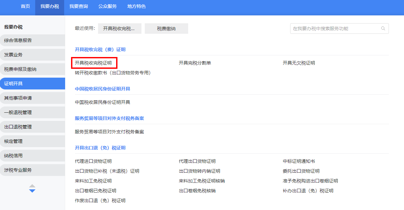Click in the 在我要办税中搜索服务功能 search field
Image resolution: width=404 pixels, height=210 pixels.
pyautogui.click(x=334, y=29)
